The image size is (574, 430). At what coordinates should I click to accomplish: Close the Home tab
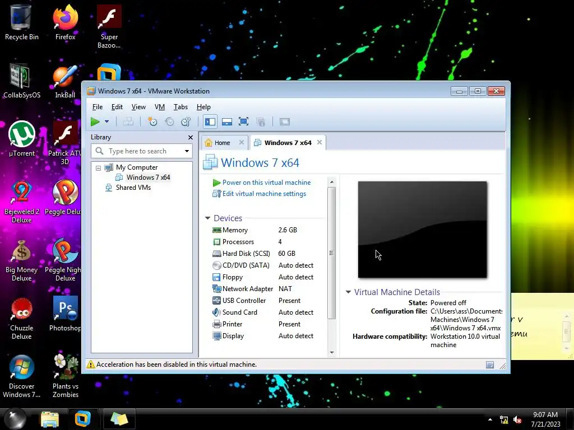(x=242, y=142)
